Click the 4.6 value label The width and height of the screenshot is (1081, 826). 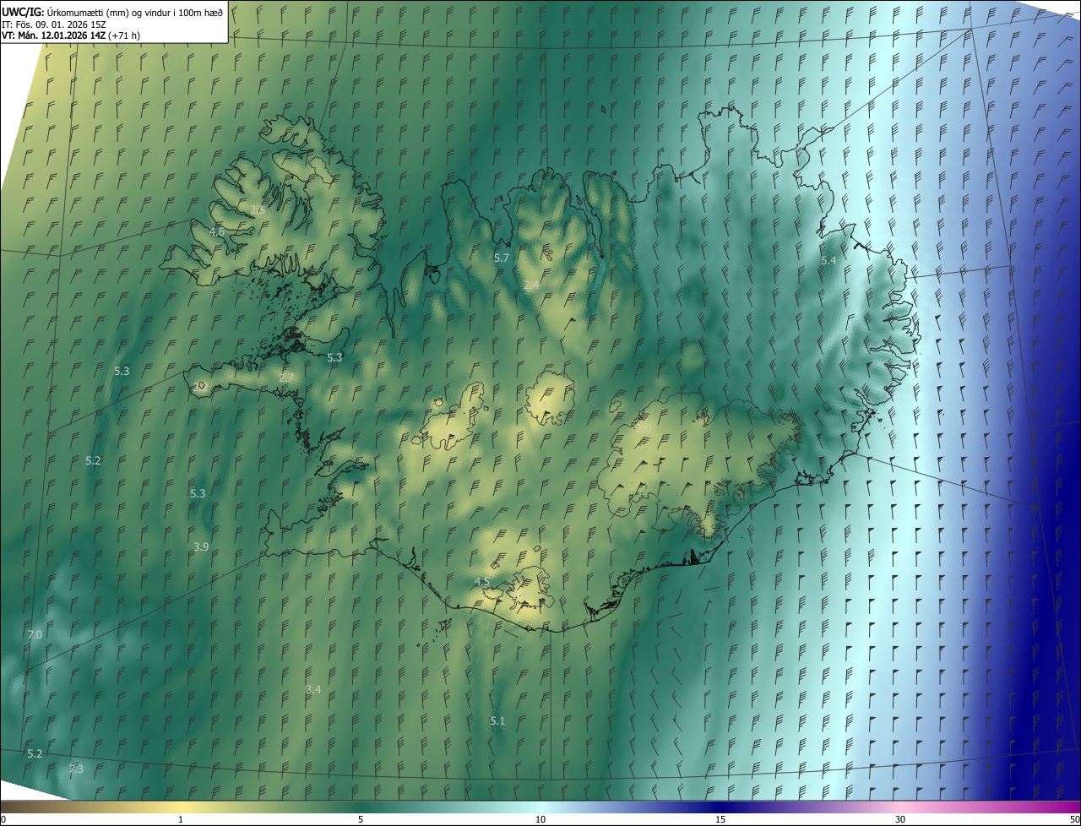pos(217,231)
